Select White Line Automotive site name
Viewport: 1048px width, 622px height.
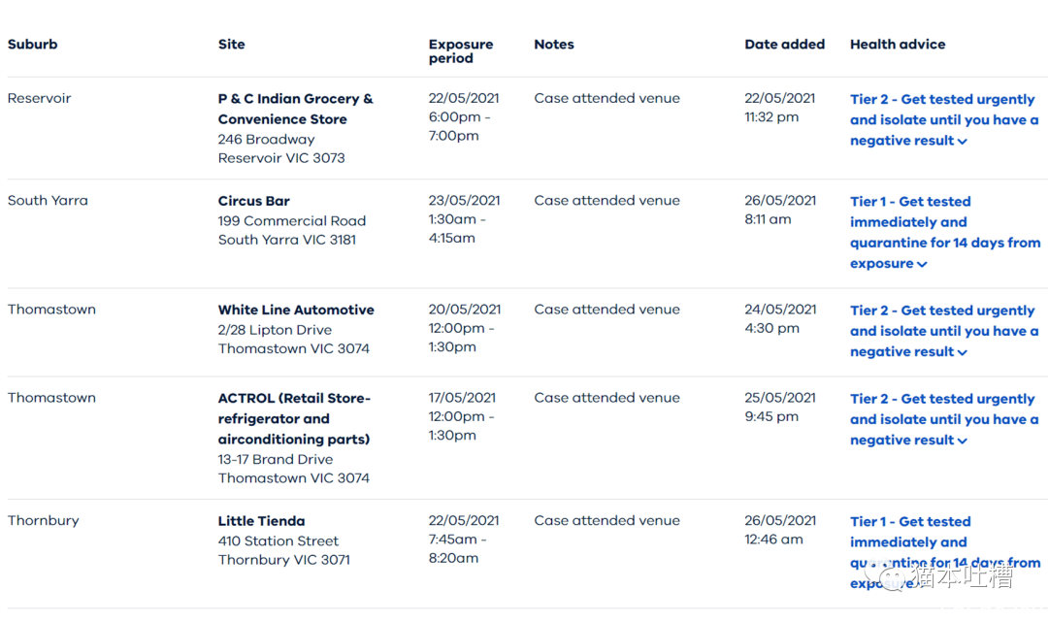tap(296, 310)
